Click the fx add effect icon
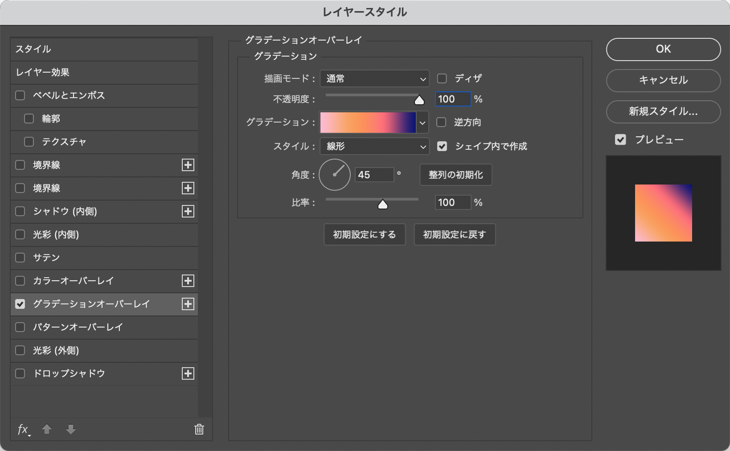Image resolution: width=730 pixels, height=451 pixels. tap(23, 429)
